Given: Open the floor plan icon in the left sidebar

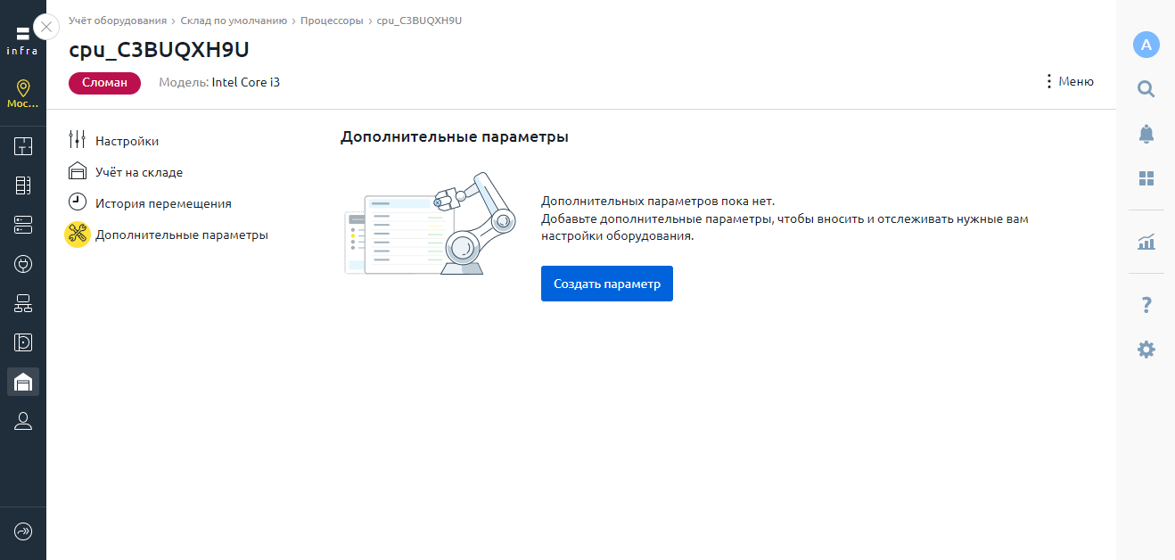Looking at the screenshot, I should 23,146.
